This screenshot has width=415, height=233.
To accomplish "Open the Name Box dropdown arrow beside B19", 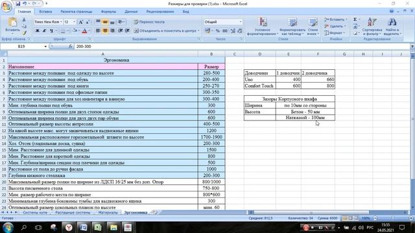I will click(45, 47).
